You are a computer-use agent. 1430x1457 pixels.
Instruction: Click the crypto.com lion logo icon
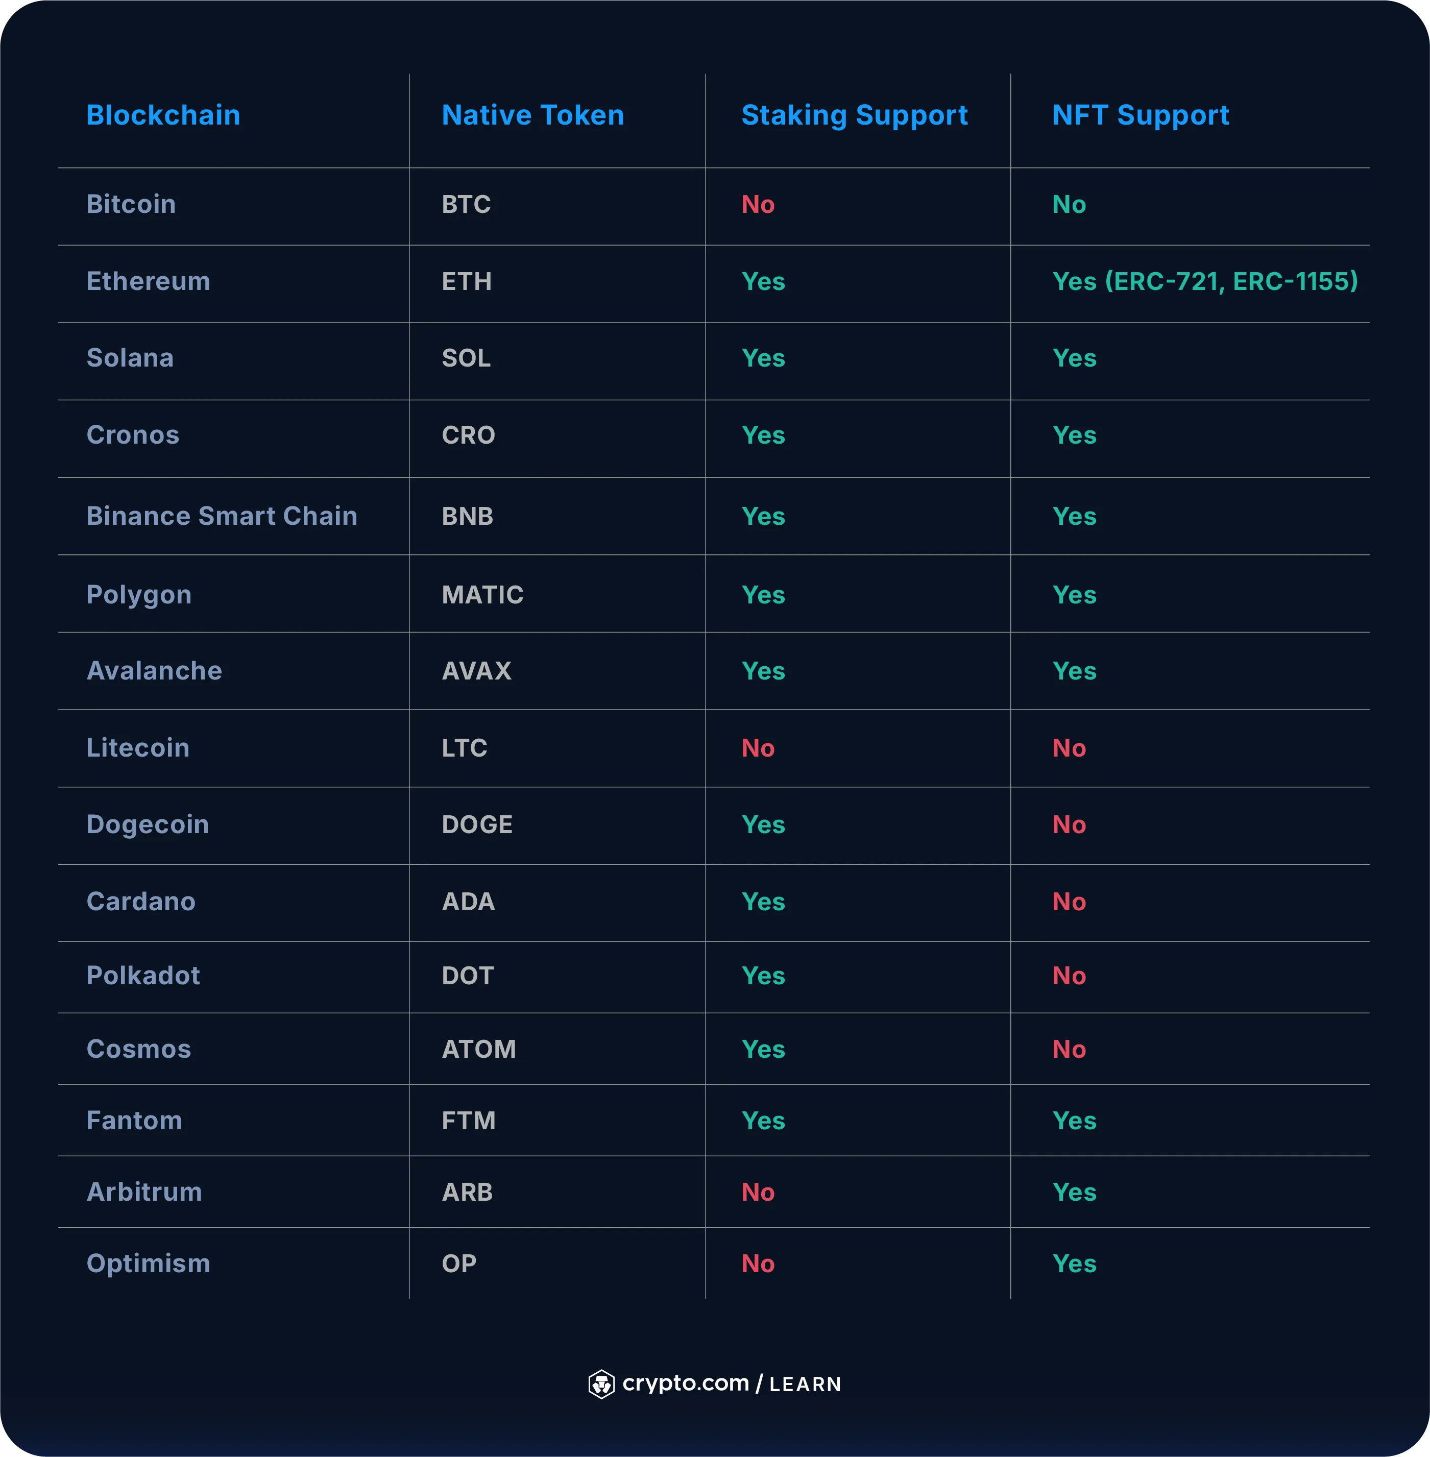pos(601,1383)
